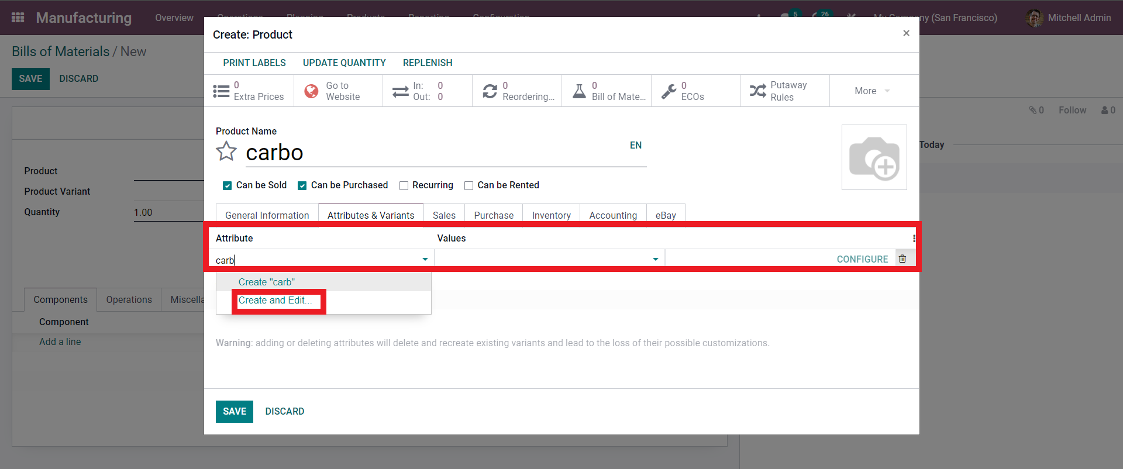
Task: Click Manufacturing app title
Action: (84, 18)
